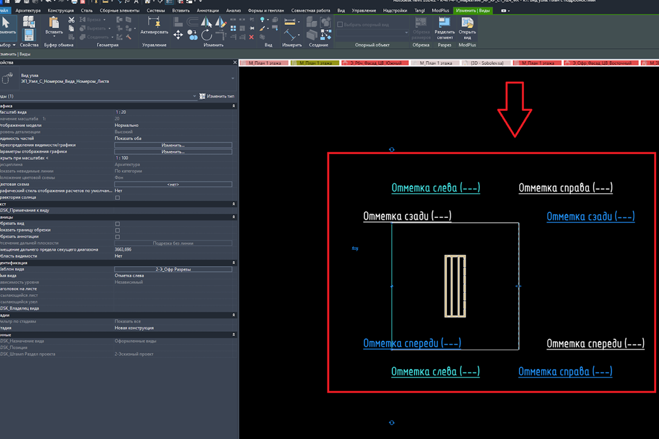Enable the Обрезать аннотации checkbox
The width and height of the screenshot is (659, 439).
(117, 237)
